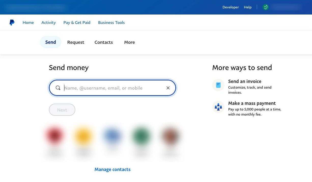Go to the Activity page
This screenshot has height=182, width=312.
(x=49, y=22)
